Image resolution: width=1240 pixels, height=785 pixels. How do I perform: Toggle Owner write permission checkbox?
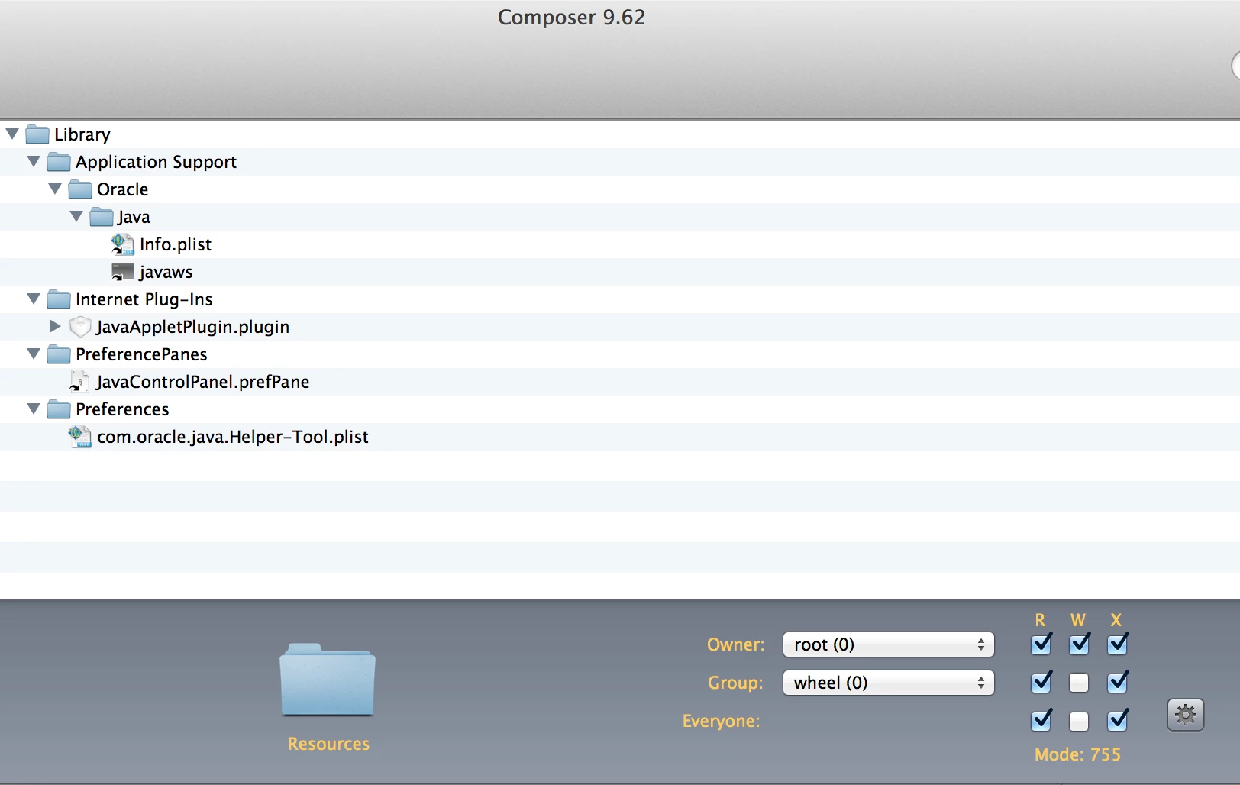tap(1079, 644)
